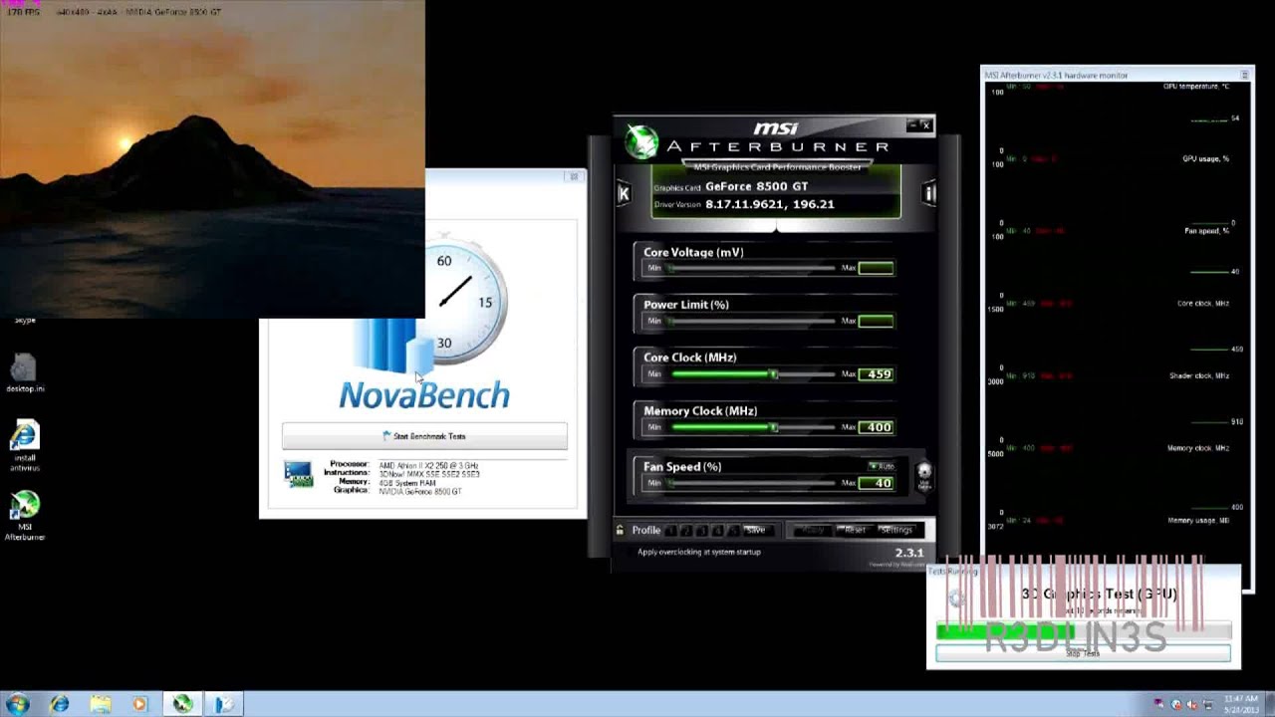
Task: Click the Core Voltage value field
Action: (x=877, y=268)
